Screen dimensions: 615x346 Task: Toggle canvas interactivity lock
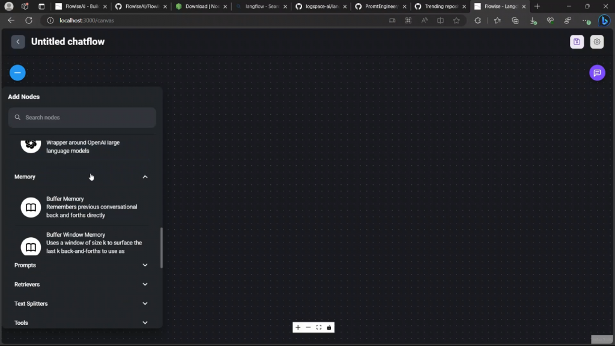(329, 327)
